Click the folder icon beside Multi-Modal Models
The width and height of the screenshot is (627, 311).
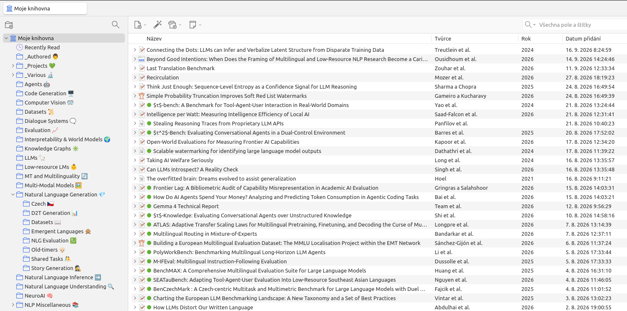[x=20, y=185]
